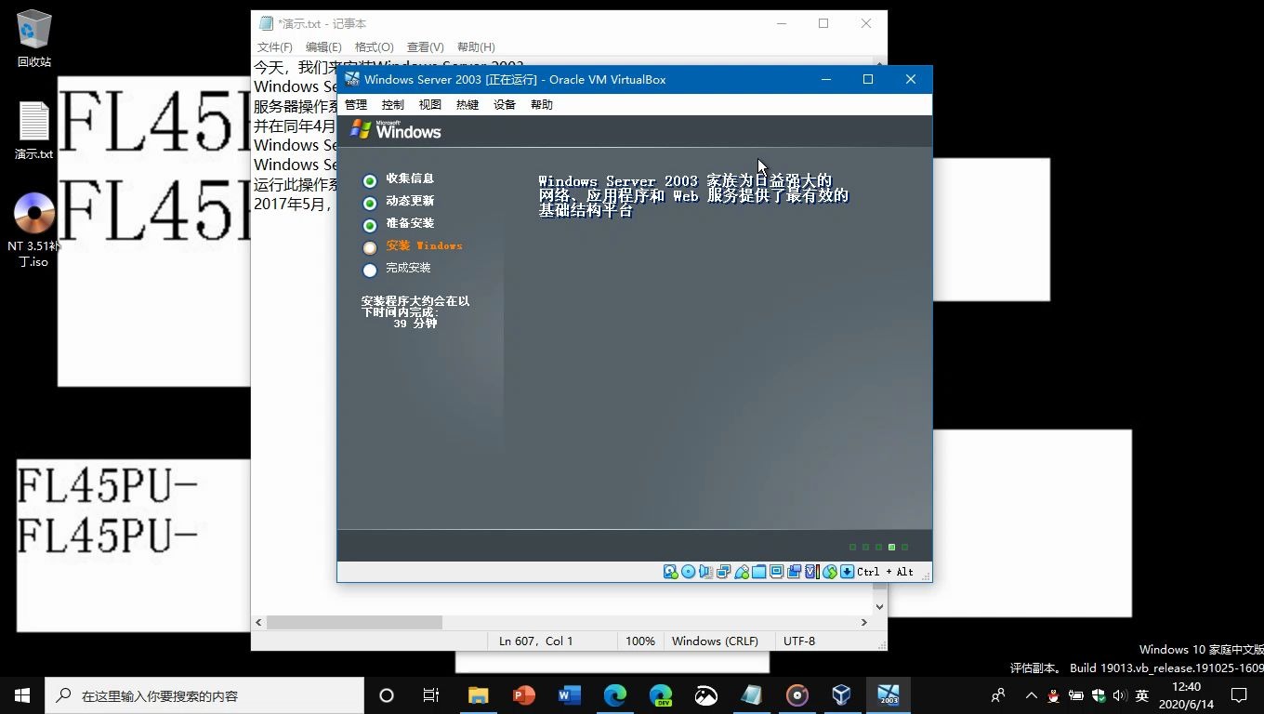Open the 帮助 menu in VirtualBox
The image size is (1264, 714).
[x=542, y=104]
